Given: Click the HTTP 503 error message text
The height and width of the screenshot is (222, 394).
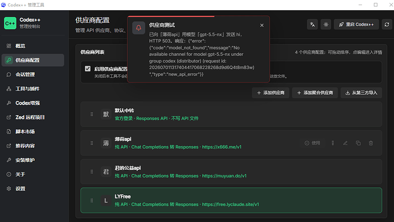Looking at the screenshot, I should click(202, 54).
